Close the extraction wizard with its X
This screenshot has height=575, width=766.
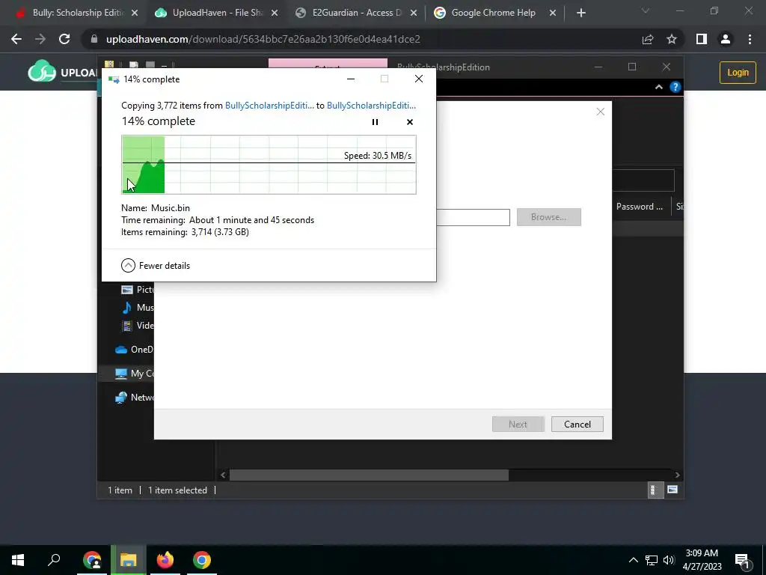(x=601, y=112)
